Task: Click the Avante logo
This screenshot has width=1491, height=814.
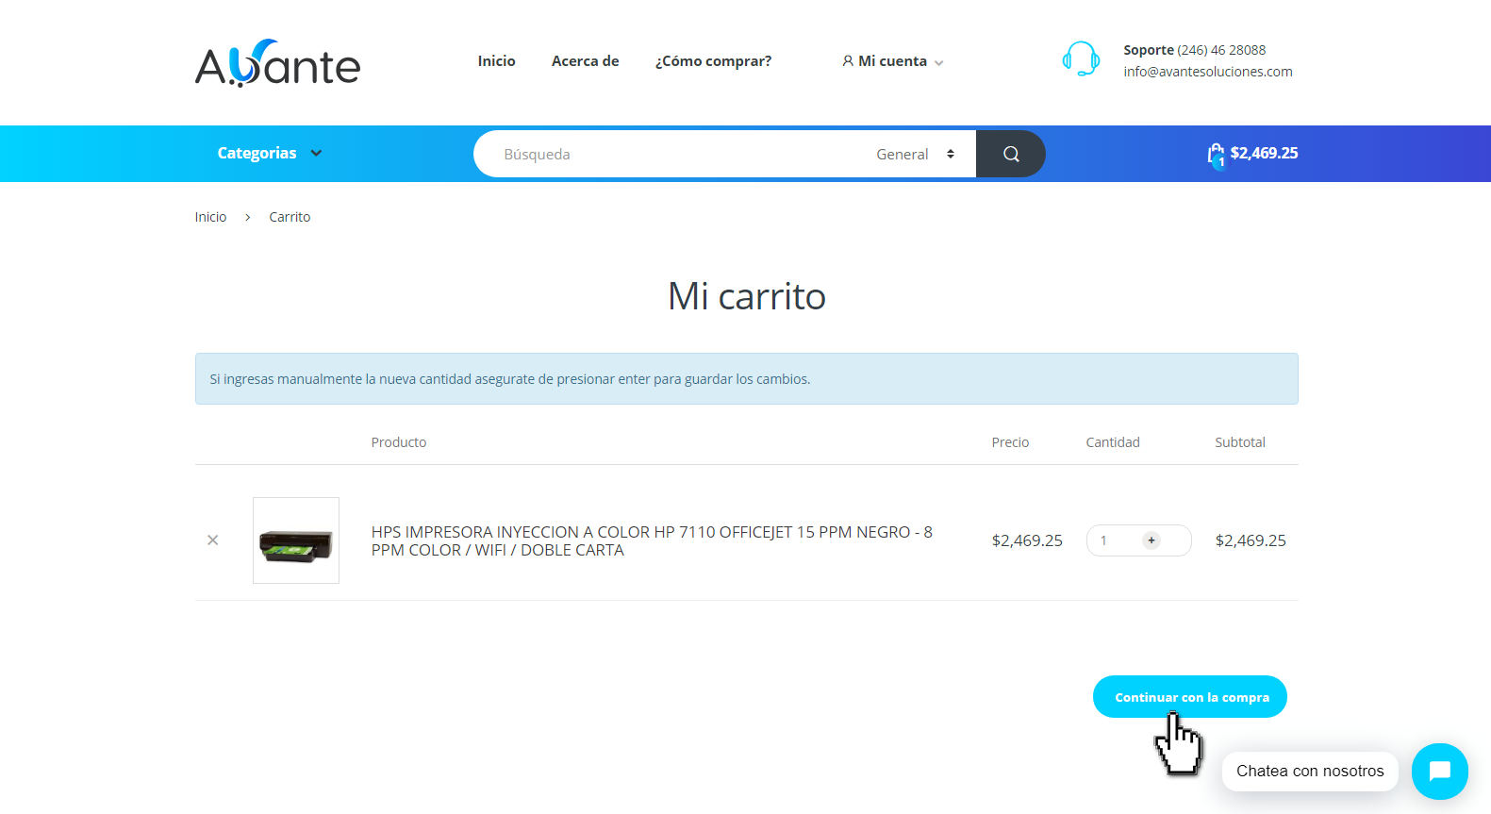Action: click(x=277, y=63)
